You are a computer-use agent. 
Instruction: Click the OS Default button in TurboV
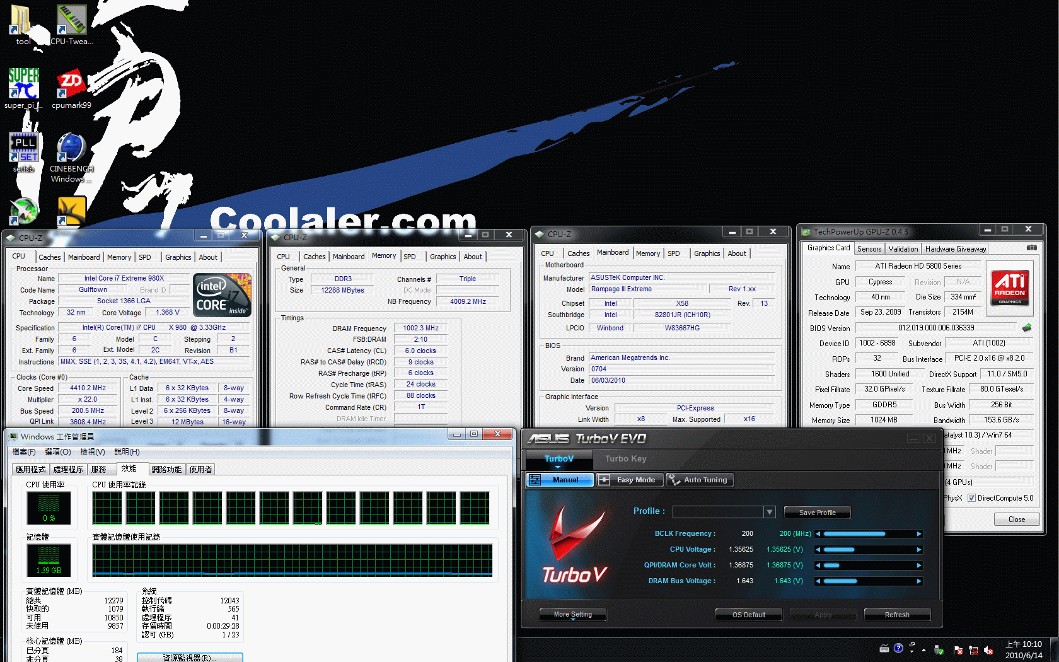[x=749, y=615]
